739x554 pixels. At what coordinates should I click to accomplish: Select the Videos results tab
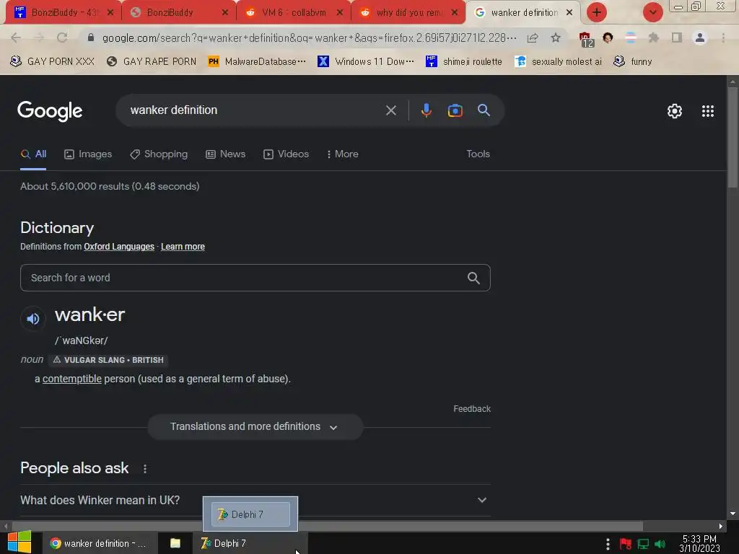[286, 154]
